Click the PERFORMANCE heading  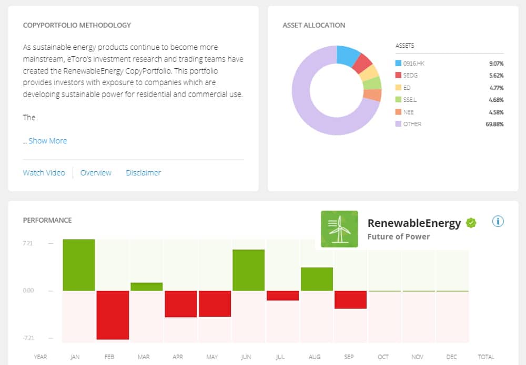(47, 221)
